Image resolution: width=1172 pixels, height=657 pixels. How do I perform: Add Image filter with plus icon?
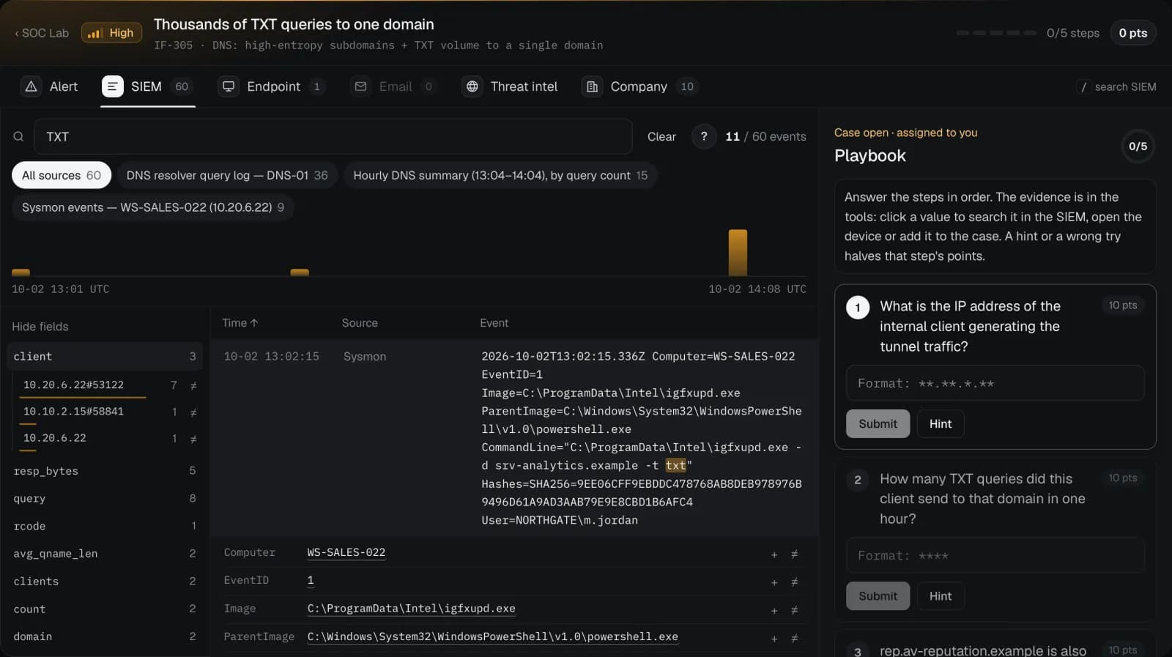coord(774,610)
